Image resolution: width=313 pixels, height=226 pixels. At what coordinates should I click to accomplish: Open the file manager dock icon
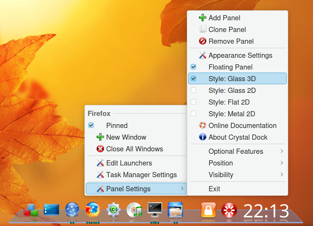pos(175,210)
